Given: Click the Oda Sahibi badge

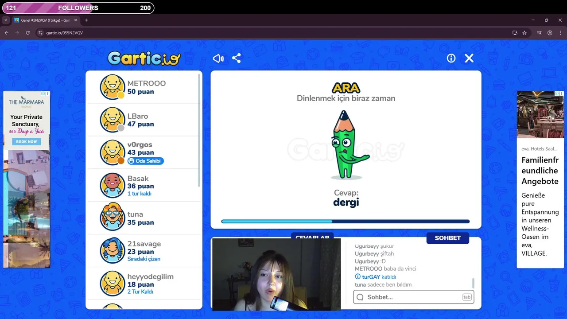Looking at the screenshot, I should point(146,161).
